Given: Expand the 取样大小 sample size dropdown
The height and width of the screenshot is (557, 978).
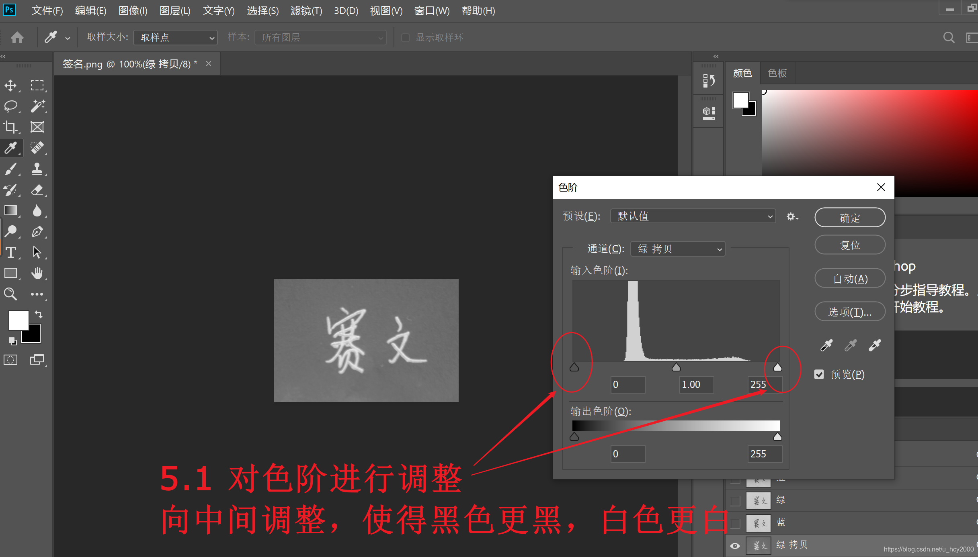Looking at the screenshot, I should point(175,38).
